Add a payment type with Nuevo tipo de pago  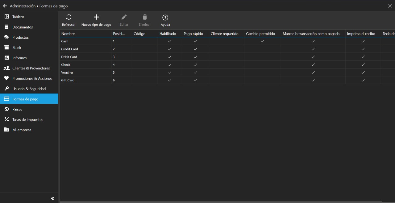click(x=96, y=20)
